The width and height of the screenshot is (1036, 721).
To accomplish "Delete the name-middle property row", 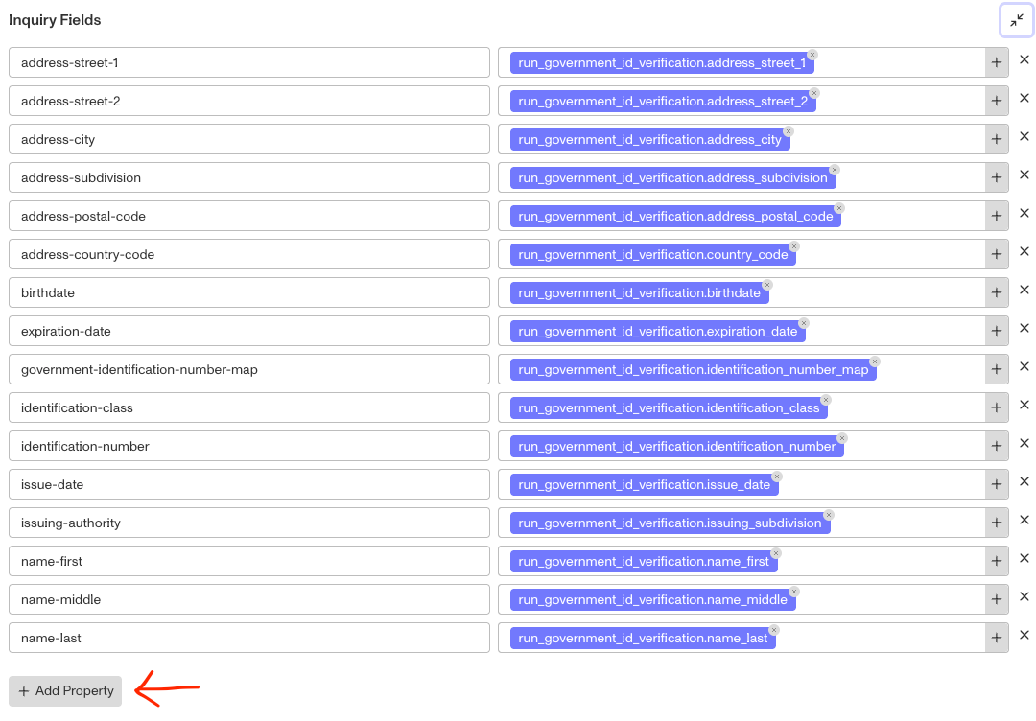I will point(1024,596).
